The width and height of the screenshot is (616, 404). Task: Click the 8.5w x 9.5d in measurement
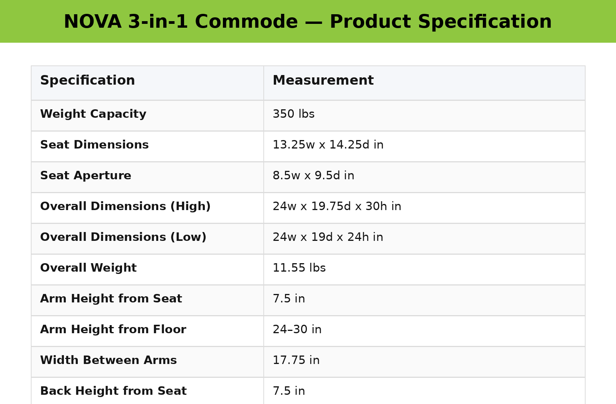pos(313,176)
